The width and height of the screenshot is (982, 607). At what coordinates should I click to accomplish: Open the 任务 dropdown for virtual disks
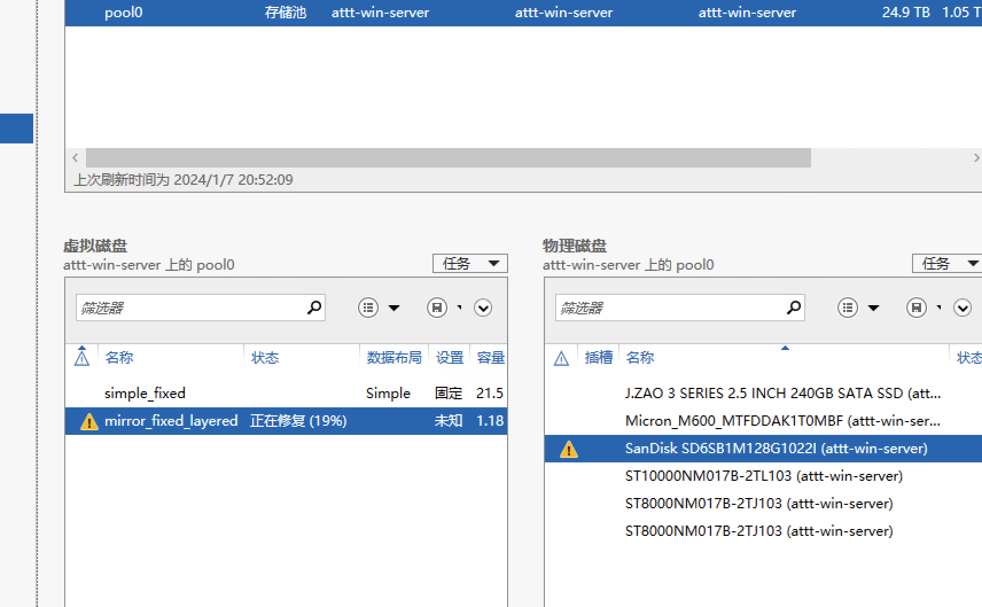[x=470, y=263]
